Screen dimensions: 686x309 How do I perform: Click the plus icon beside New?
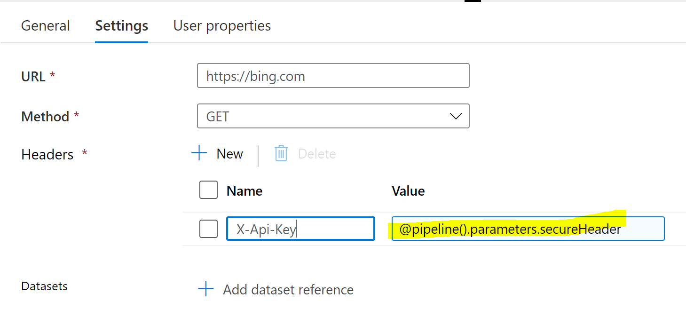199,153
